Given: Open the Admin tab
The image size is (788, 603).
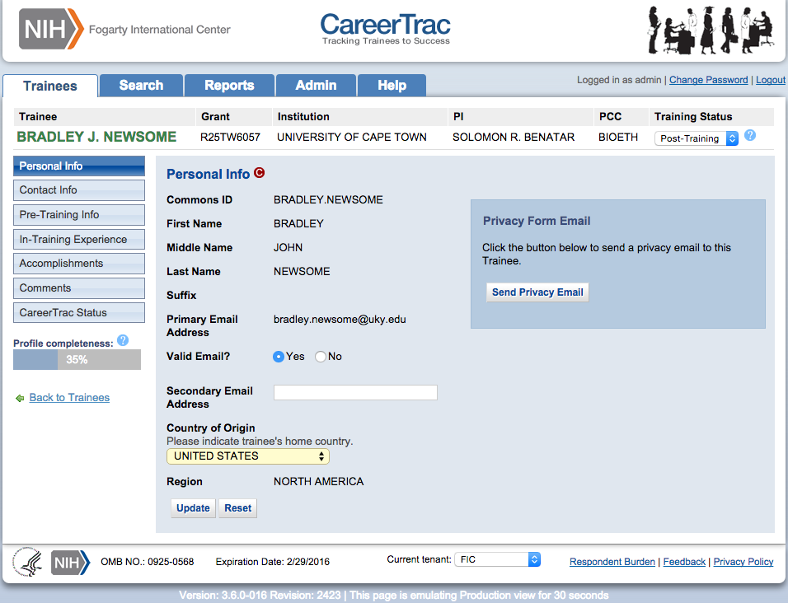Looking at the screenshot, I should (316, 86).
